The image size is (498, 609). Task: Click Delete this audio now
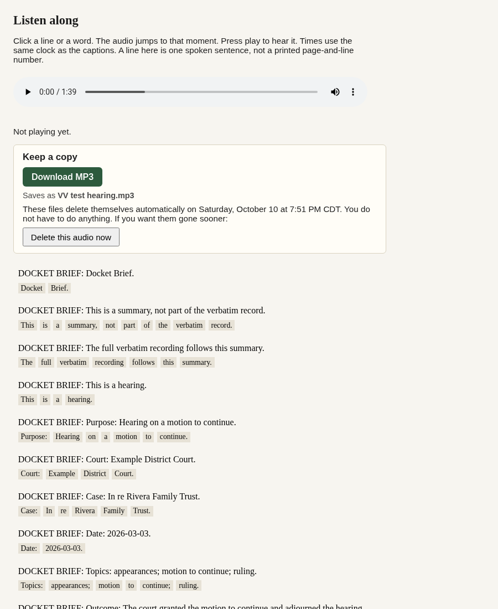point(71,238)
